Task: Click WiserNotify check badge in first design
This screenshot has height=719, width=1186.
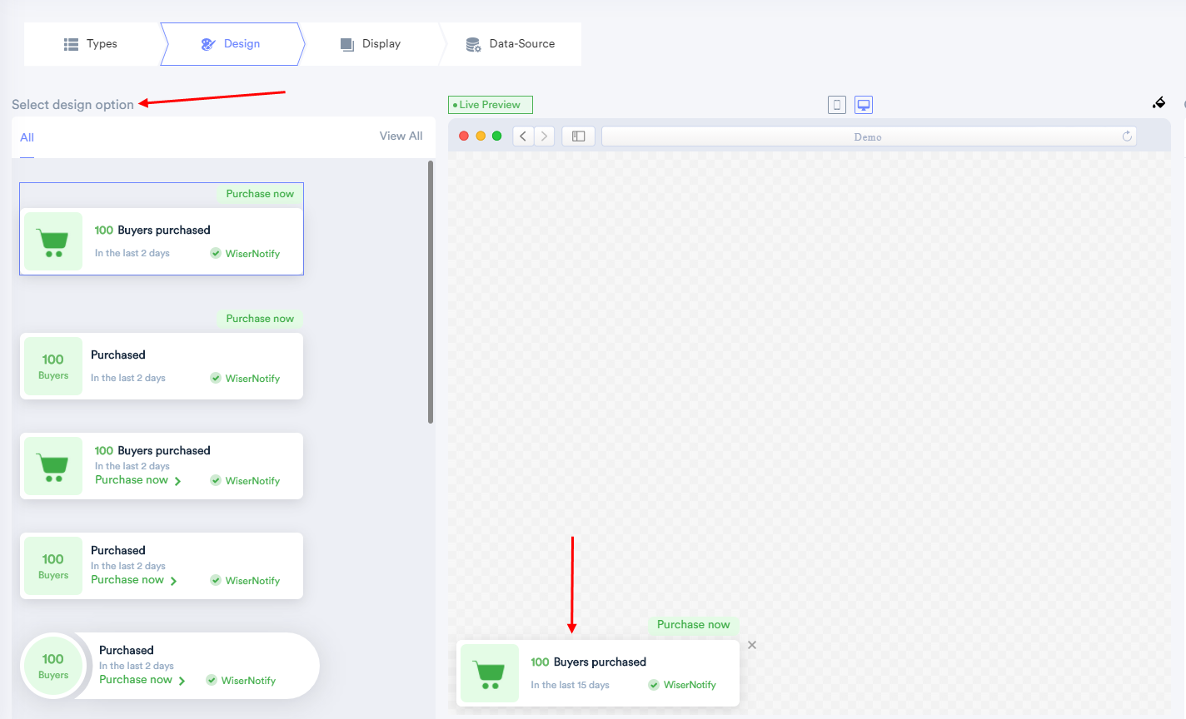Action: click(x=245, y=254)
